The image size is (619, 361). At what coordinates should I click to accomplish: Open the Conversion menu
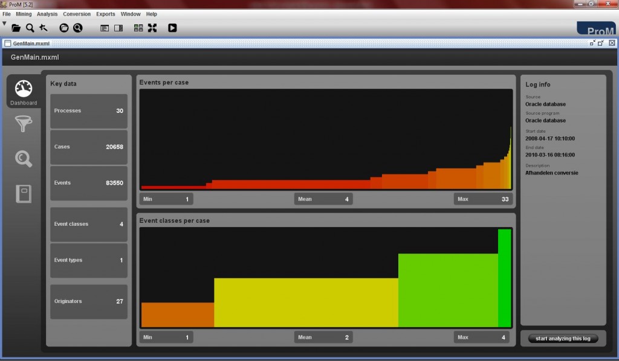pyautogui.click(x=77, y=14)
